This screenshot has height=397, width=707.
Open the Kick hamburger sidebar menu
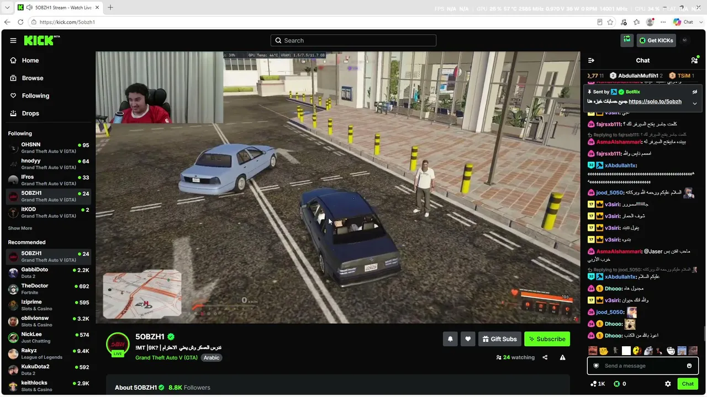(13, 40)
